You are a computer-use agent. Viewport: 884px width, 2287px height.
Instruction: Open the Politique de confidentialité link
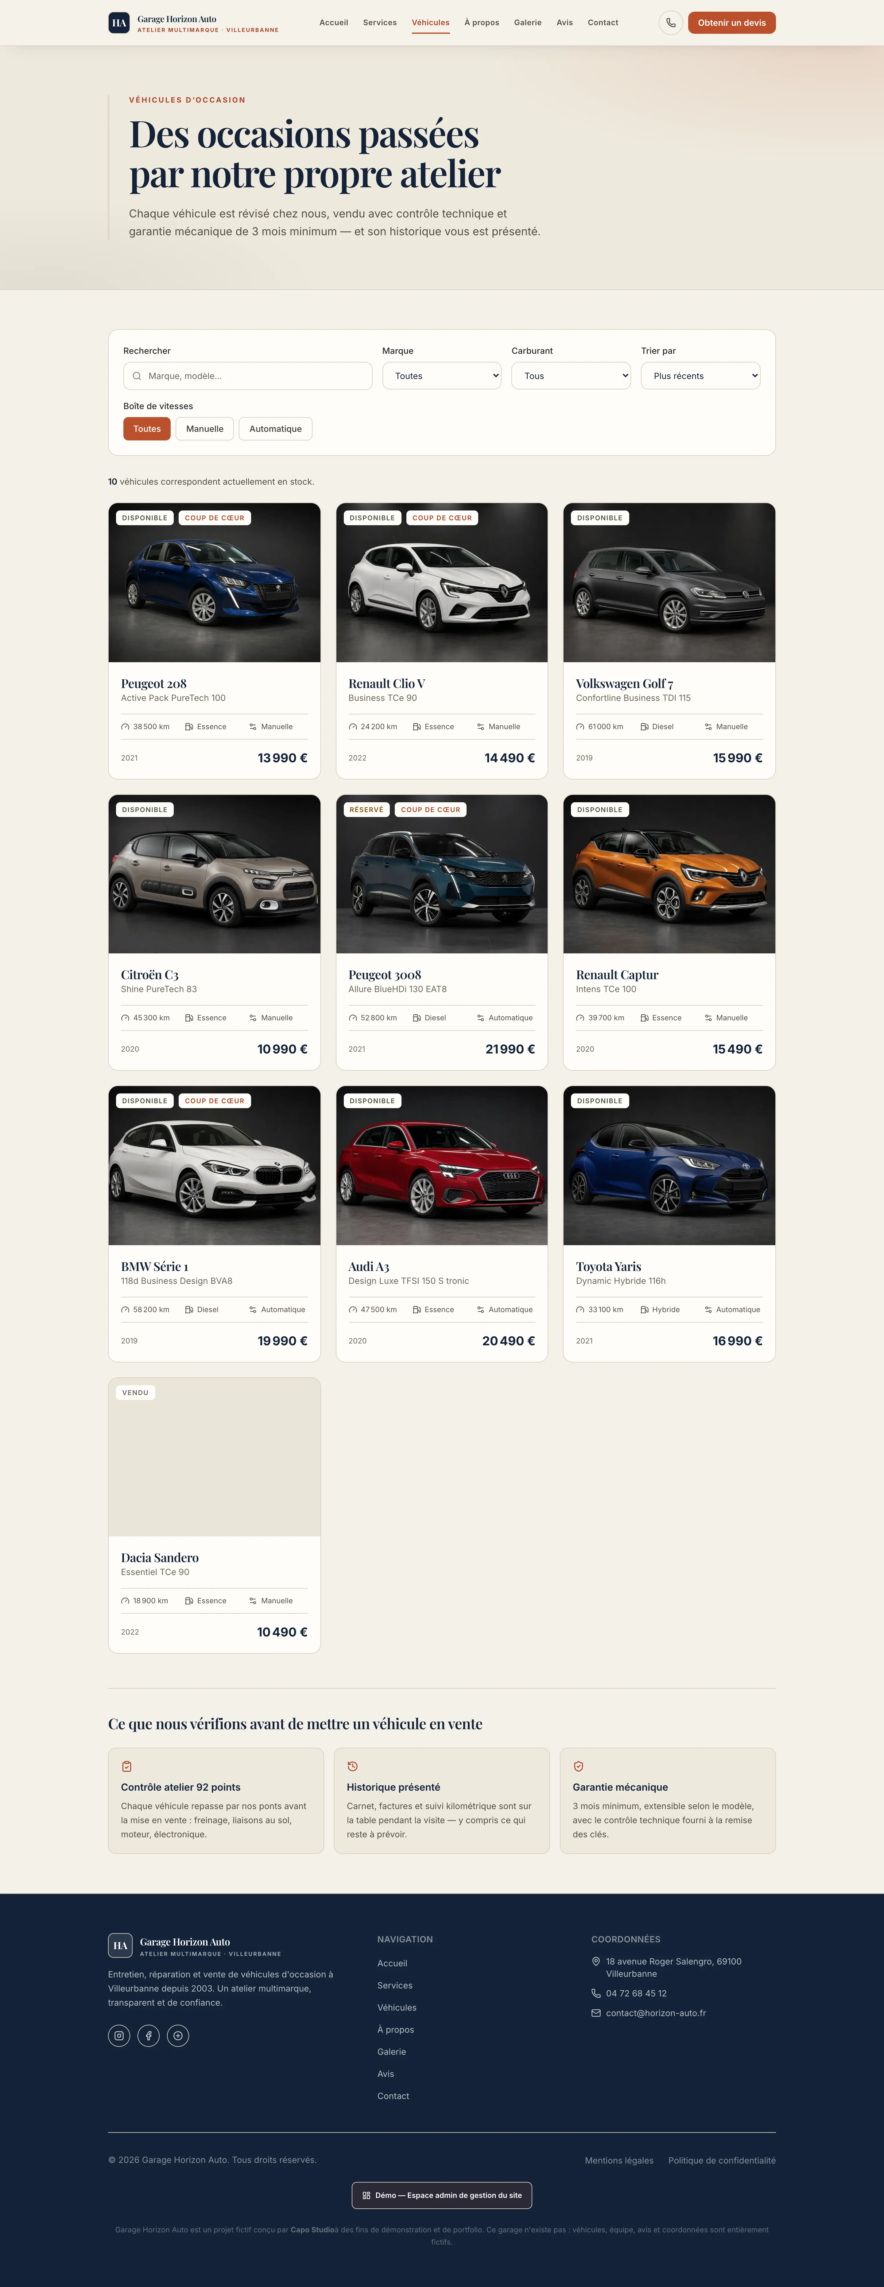tap(722, 2161)
